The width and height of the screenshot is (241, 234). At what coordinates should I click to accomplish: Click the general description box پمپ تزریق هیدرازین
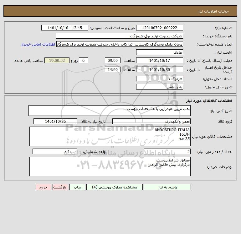[110, 111]
